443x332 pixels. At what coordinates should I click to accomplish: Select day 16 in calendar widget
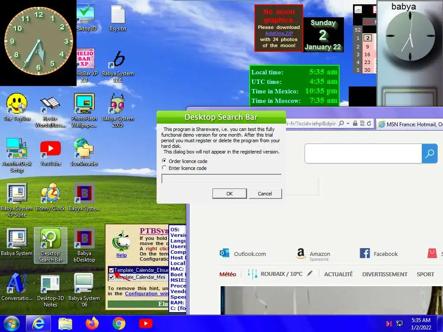click(x=367, y=54)
